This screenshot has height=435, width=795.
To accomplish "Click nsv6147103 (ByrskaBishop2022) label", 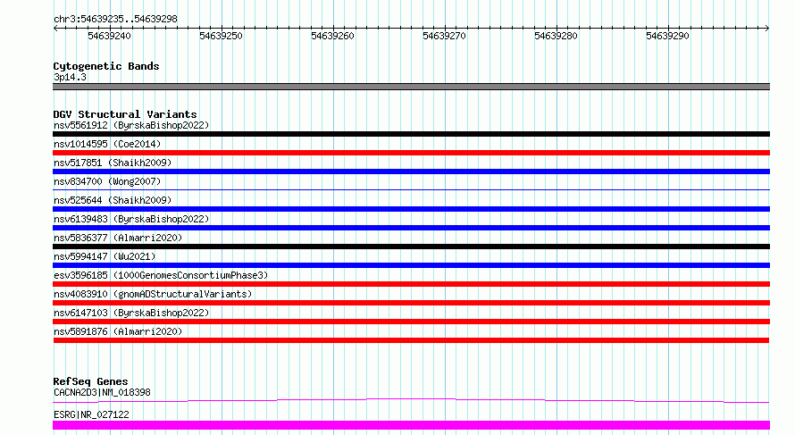I will 131,313.
